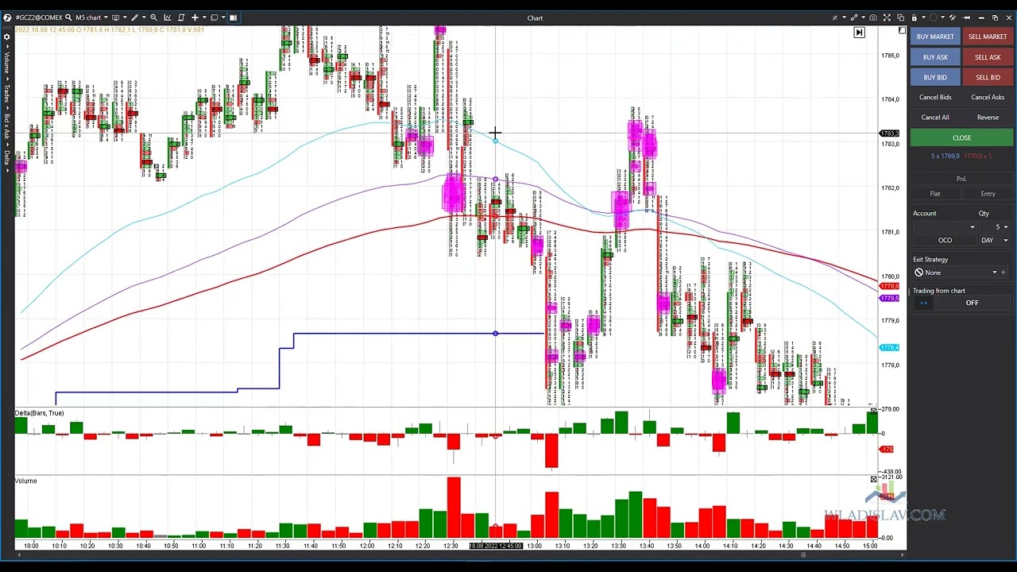Click the duplicate window icon
This screenshot has width=1017, height=572.
pos(900,17)
